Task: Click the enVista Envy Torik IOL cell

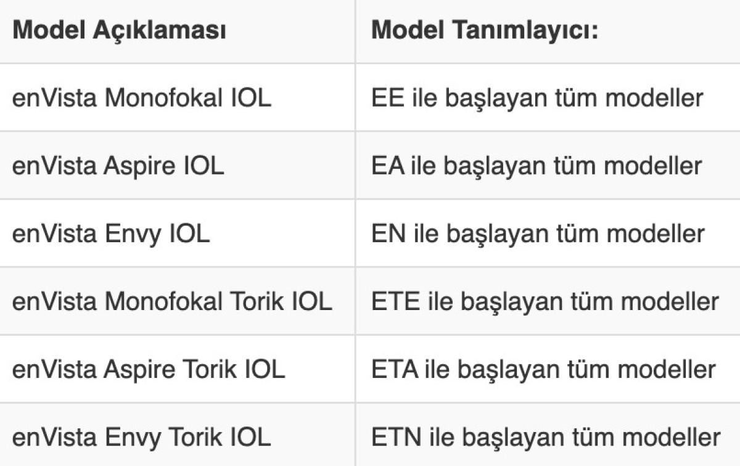Action: pyautogui.click(x=141, y=437)
